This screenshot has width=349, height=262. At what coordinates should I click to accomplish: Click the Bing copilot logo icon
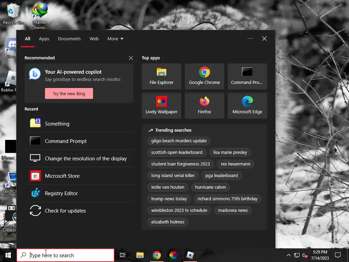click(35, 74)
